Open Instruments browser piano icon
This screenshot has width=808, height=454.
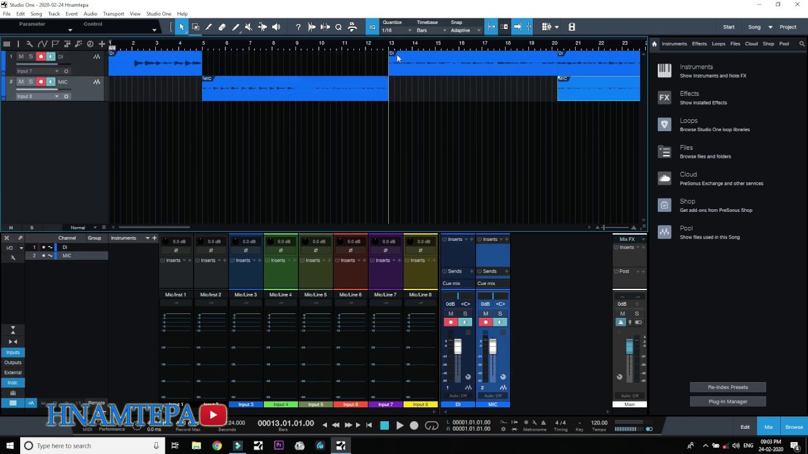click(x=664, y=71)
